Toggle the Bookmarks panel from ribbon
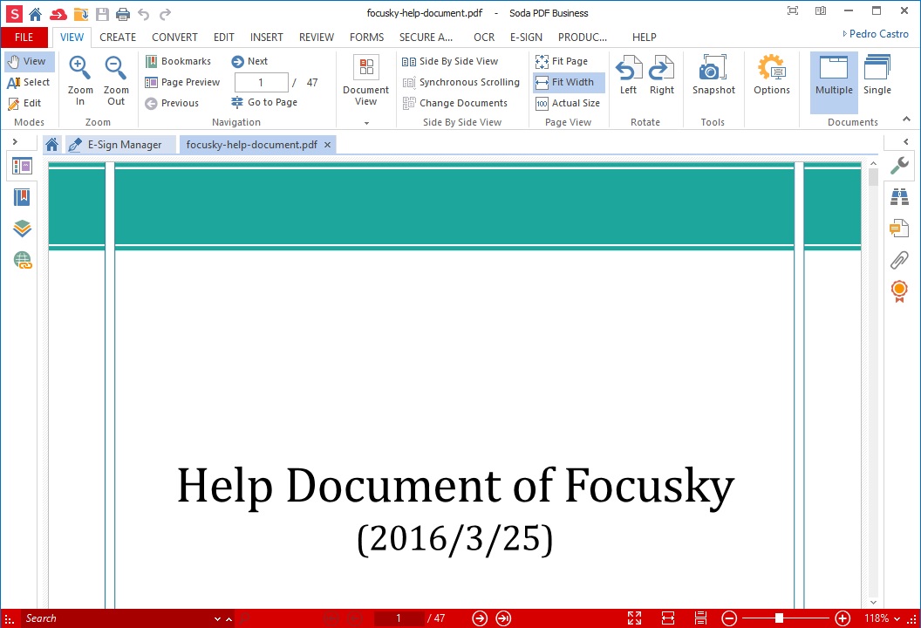 179,61
